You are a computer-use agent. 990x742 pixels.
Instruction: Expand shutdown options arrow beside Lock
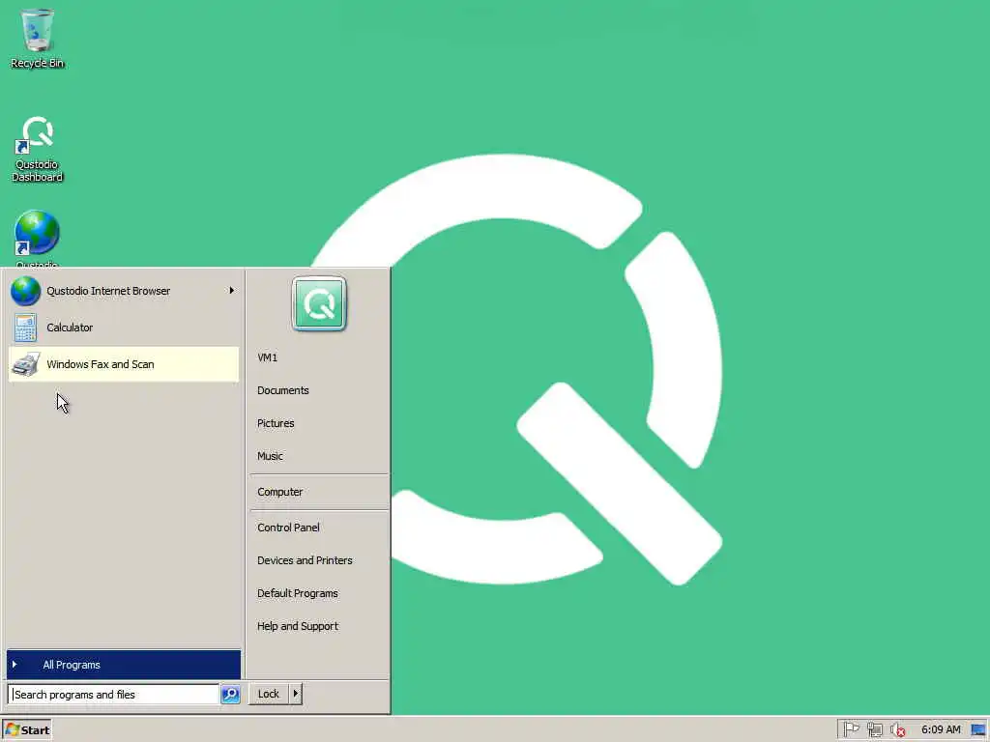295,694
